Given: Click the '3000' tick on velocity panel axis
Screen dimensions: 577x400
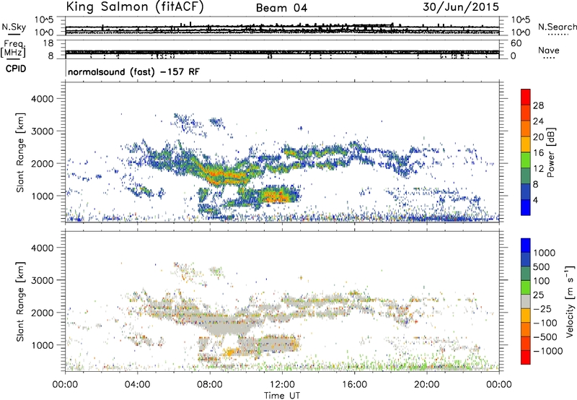Looking at the screenshot, I should [42, 280].
